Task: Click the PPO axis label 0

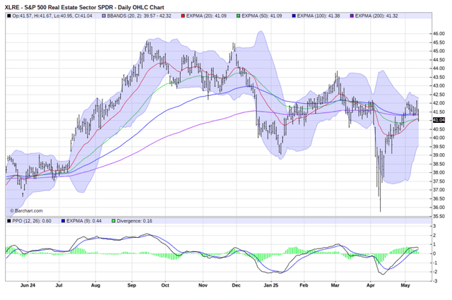Action: click(x=435, y=253)
